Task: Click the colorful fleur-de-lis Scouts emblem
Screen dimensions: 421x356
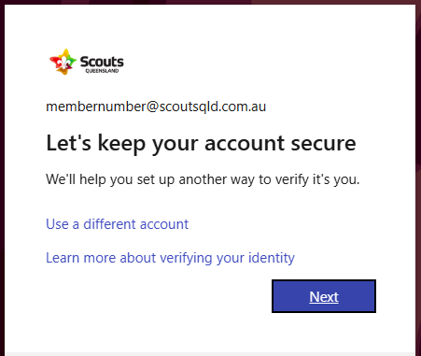Action: (63, 62)
